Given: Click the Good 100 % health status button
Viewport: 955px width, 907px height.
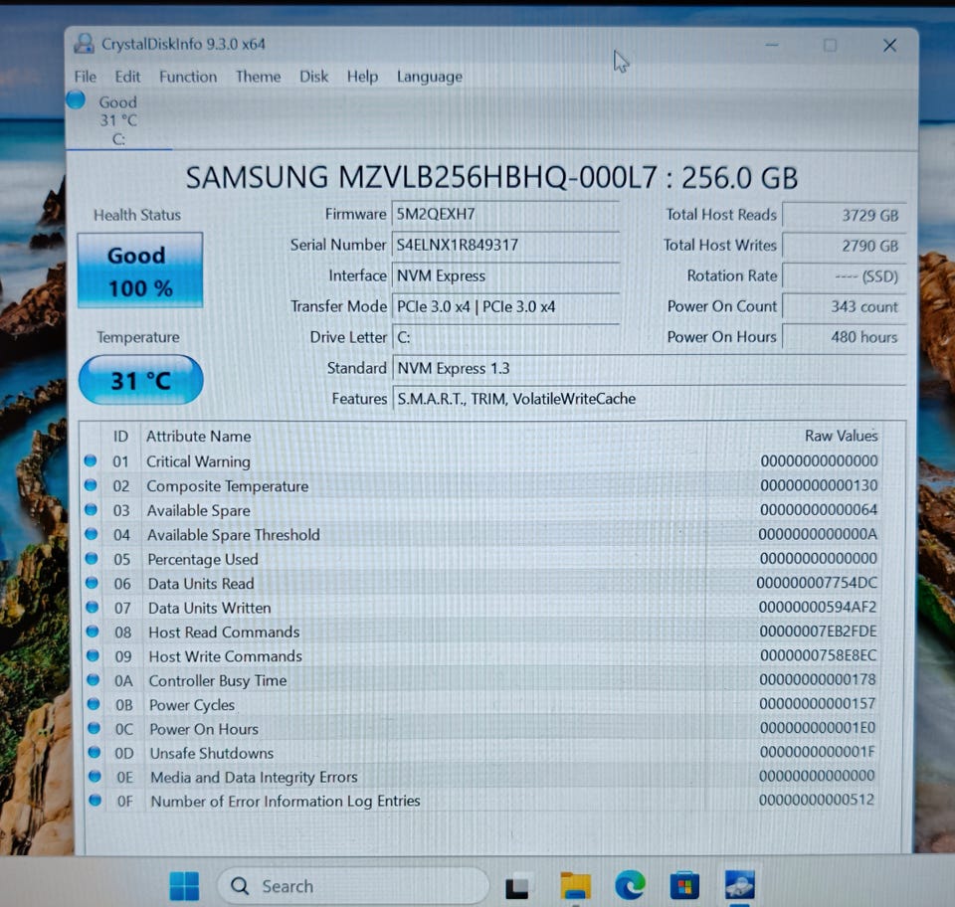Looking at the screenshot, I should click(139, 271).
